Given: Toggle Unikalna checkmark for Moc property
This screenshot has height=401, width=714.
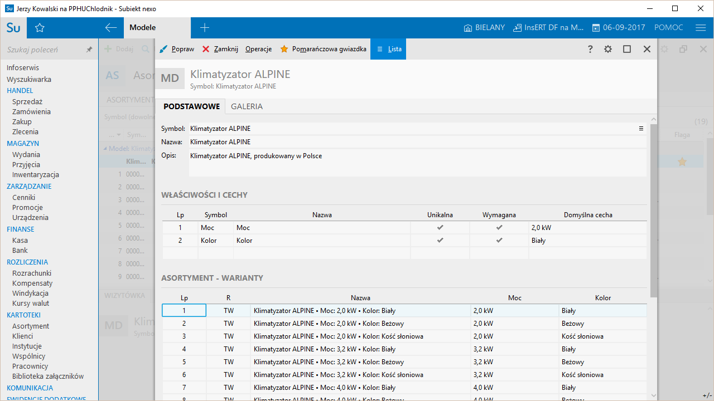Looking at the screenshot, I should pos(440,228).
